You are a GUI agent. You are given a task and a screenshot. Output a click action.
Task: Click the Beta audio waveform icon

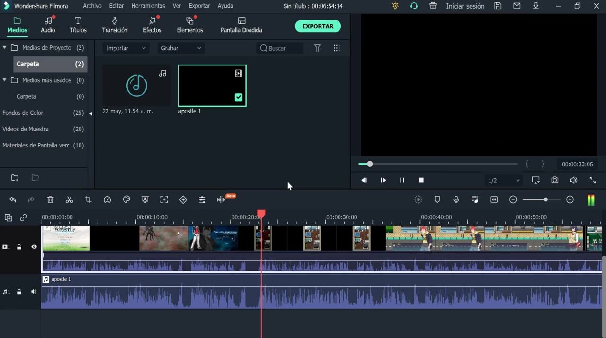221,200
